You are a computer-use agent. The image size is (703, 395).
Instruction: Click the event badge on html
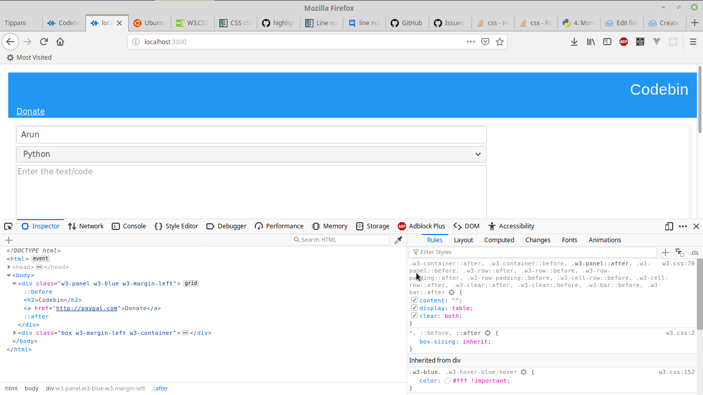pyautogui.click(x=41, y=259)
